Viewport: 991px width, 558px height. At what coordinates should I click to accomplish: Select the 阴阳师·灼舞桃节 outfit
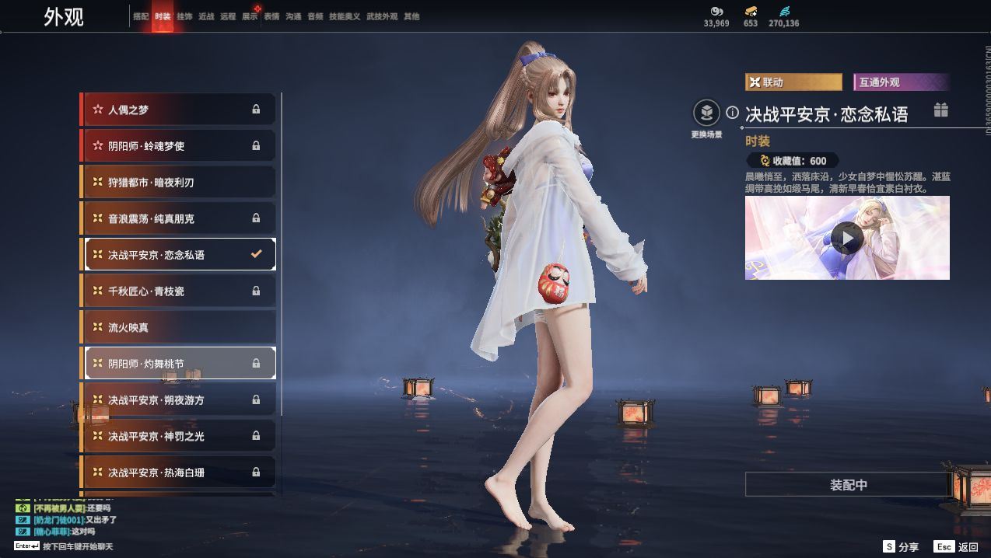pos(178,363)
